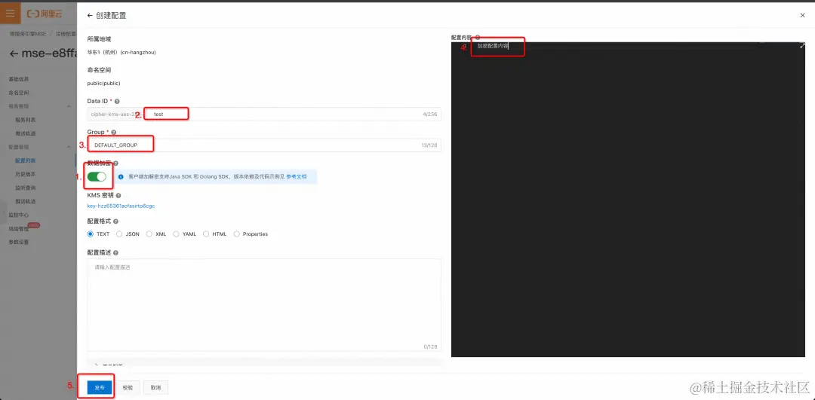Select the HTML format radio button

[206, 234]
